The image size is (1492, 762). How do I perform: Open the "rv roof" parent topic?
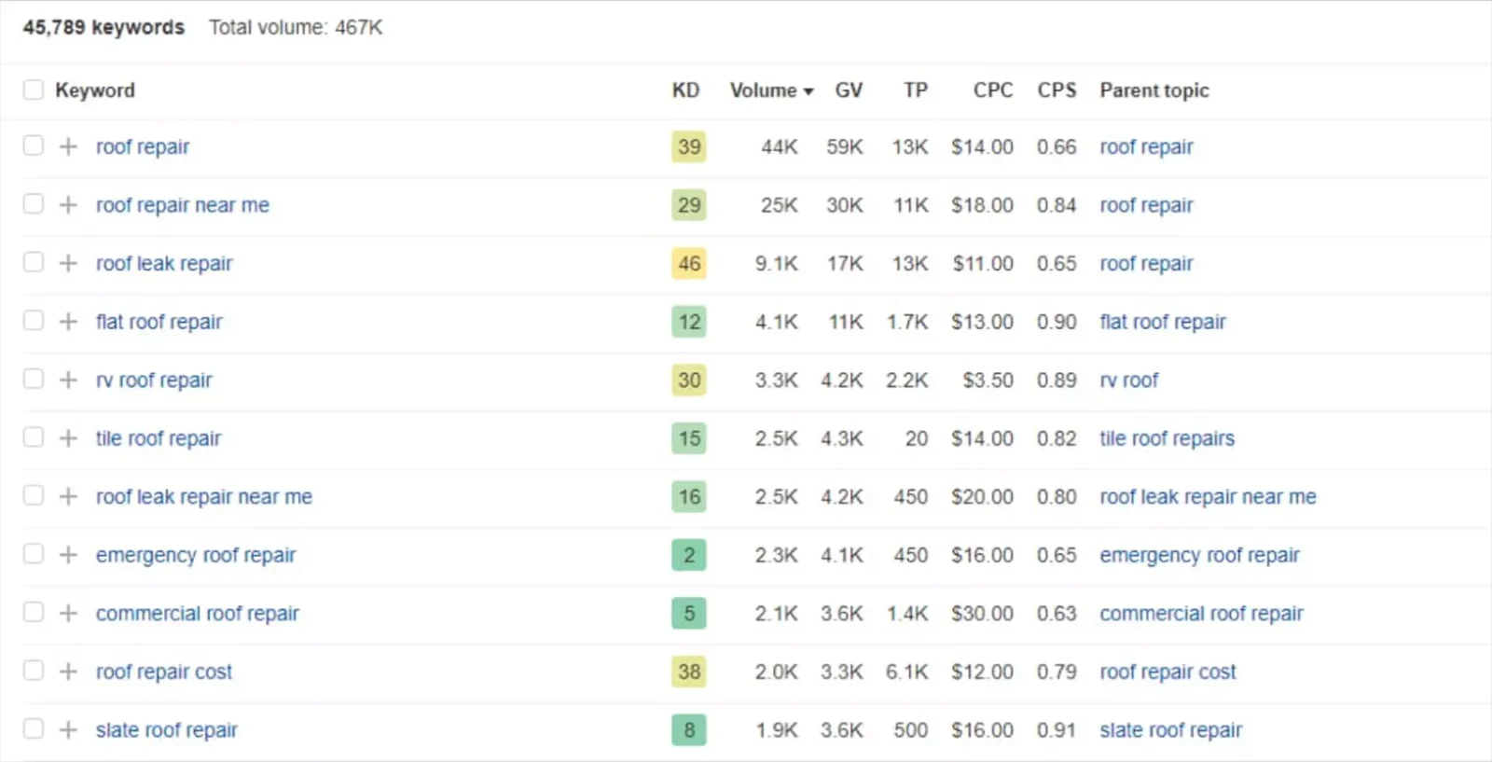pyautogui.click(x=1128, y=380)
